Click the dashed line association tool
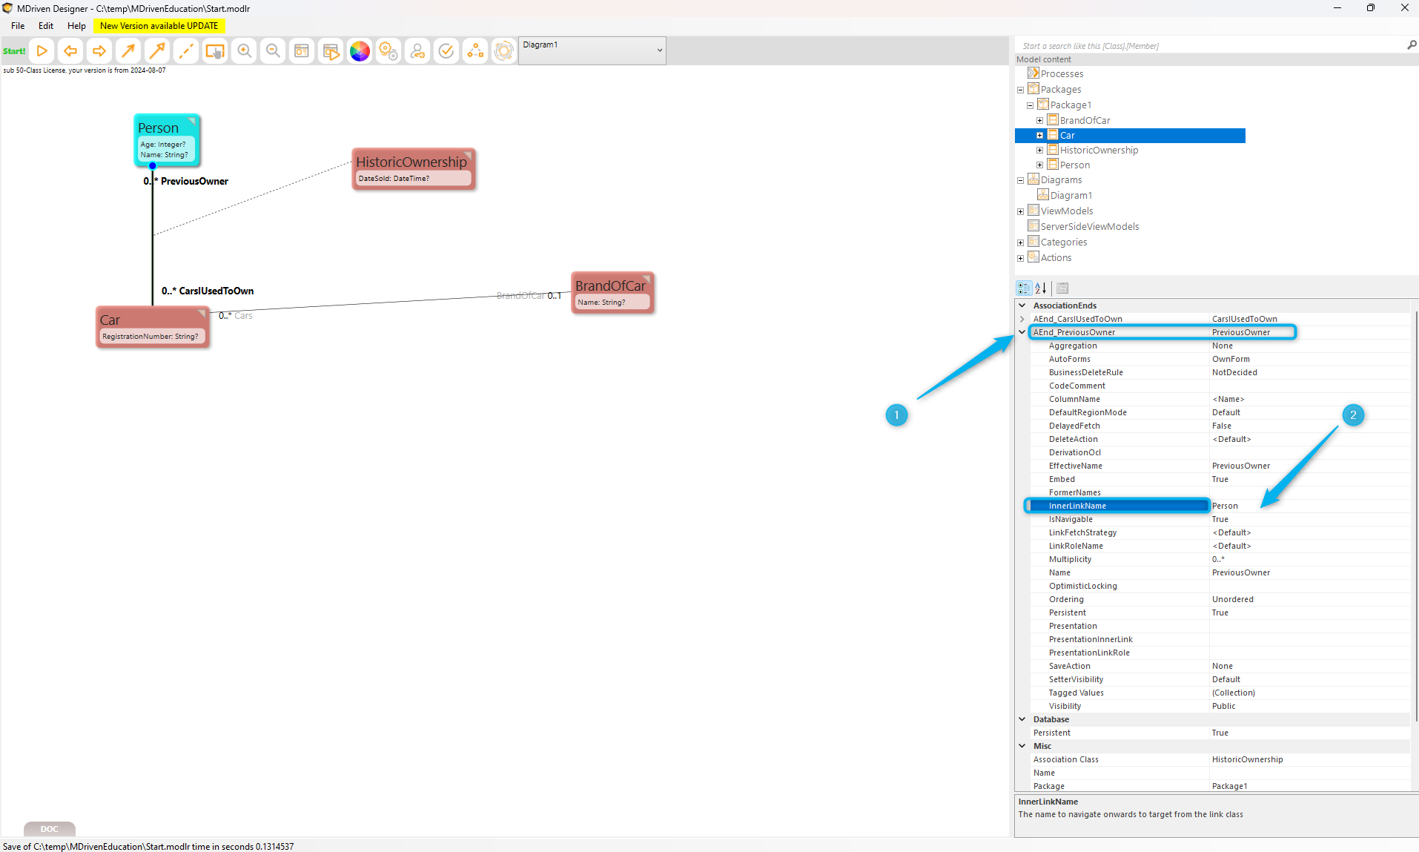Image resolution: width=1419 pixels, height=852 pixels. coord(186,51)
